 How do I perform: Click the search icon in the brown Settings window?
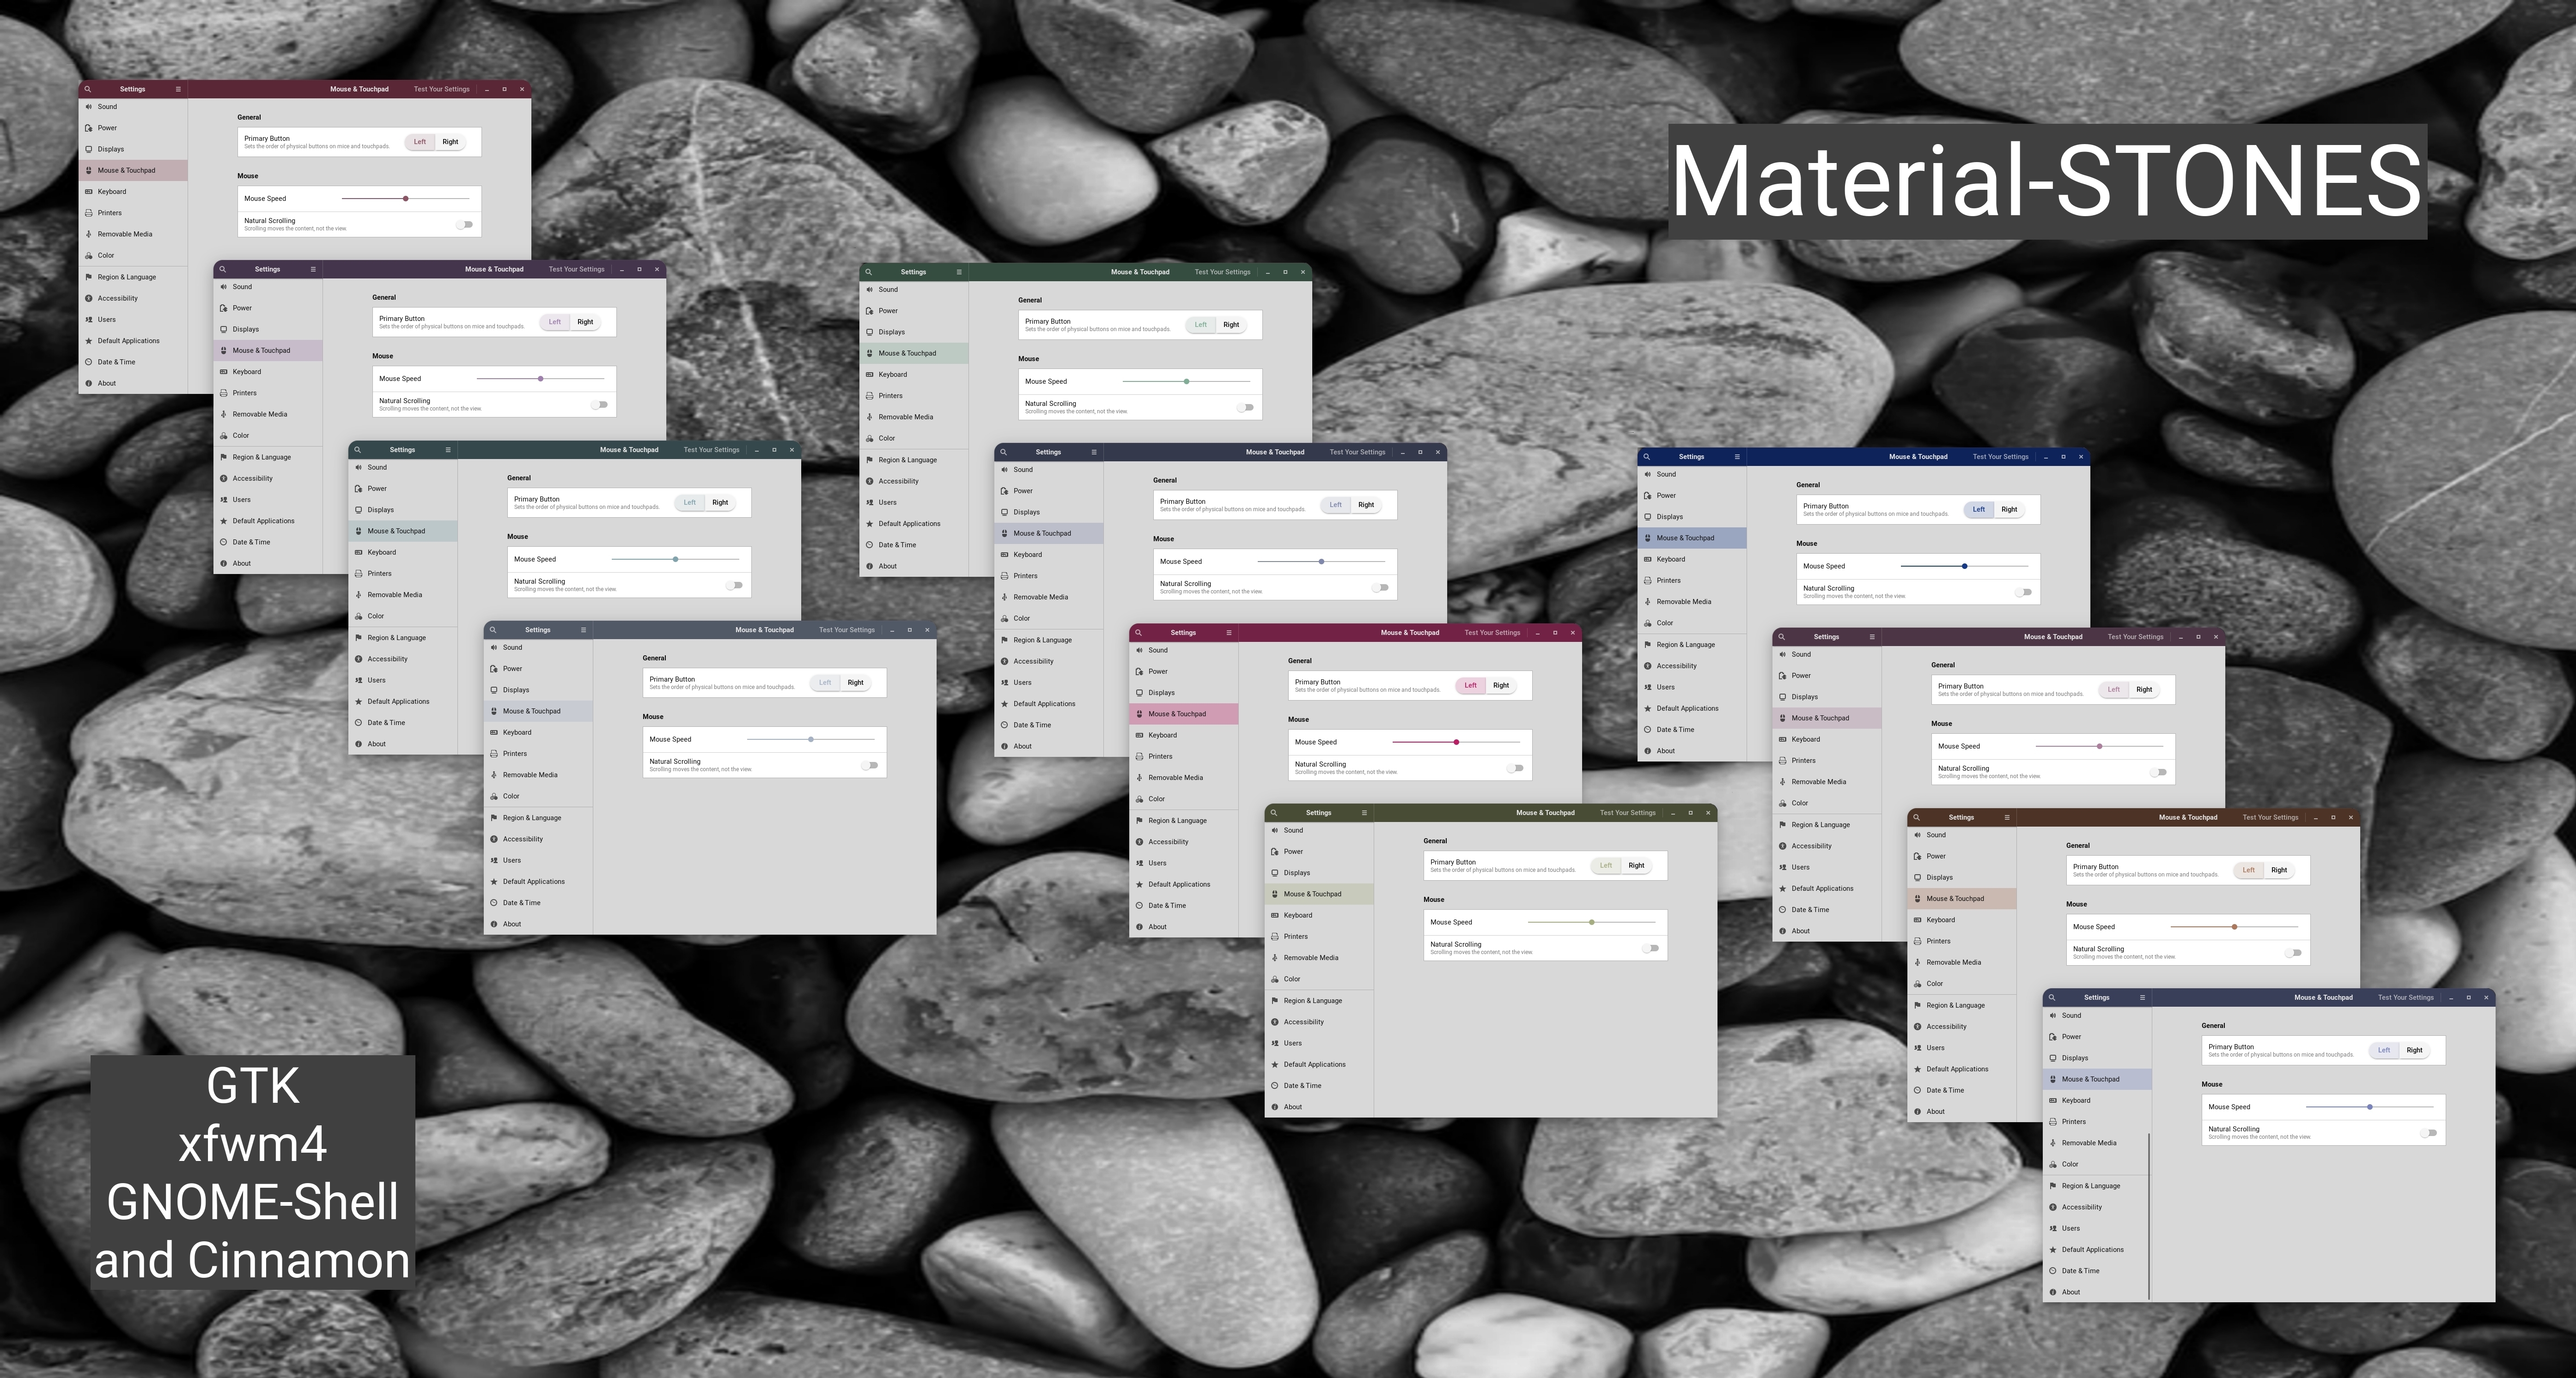coord(1916,817)
